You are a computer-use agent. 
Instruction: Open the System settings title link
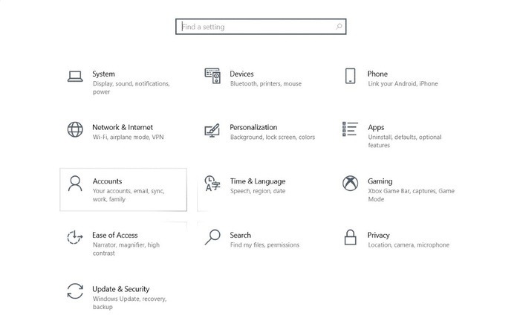[103, 74]
